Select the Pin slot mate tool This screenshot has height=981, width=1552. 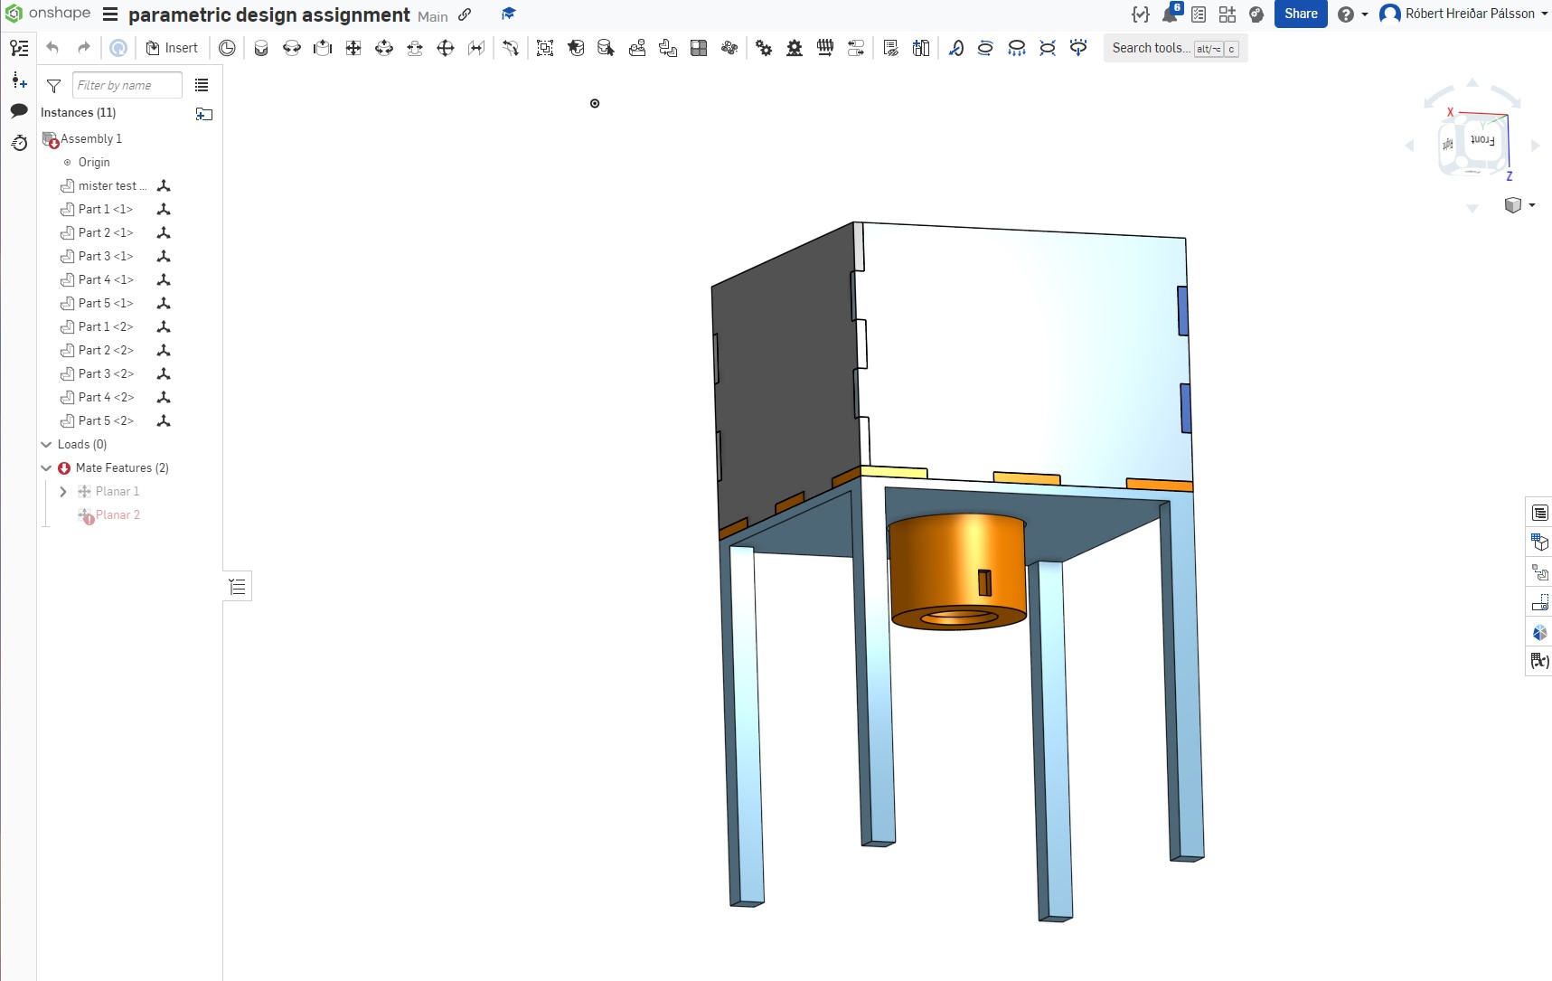pyautogui.click(x=415, y=48)
